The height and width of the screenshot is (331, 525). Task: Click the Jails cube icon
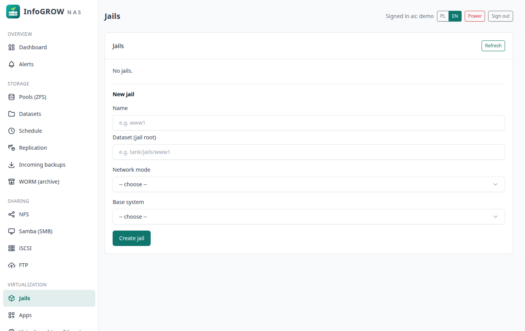[12, 298]
